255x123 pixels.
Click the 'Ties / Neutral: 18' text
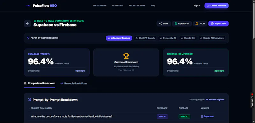pos(126,70)
